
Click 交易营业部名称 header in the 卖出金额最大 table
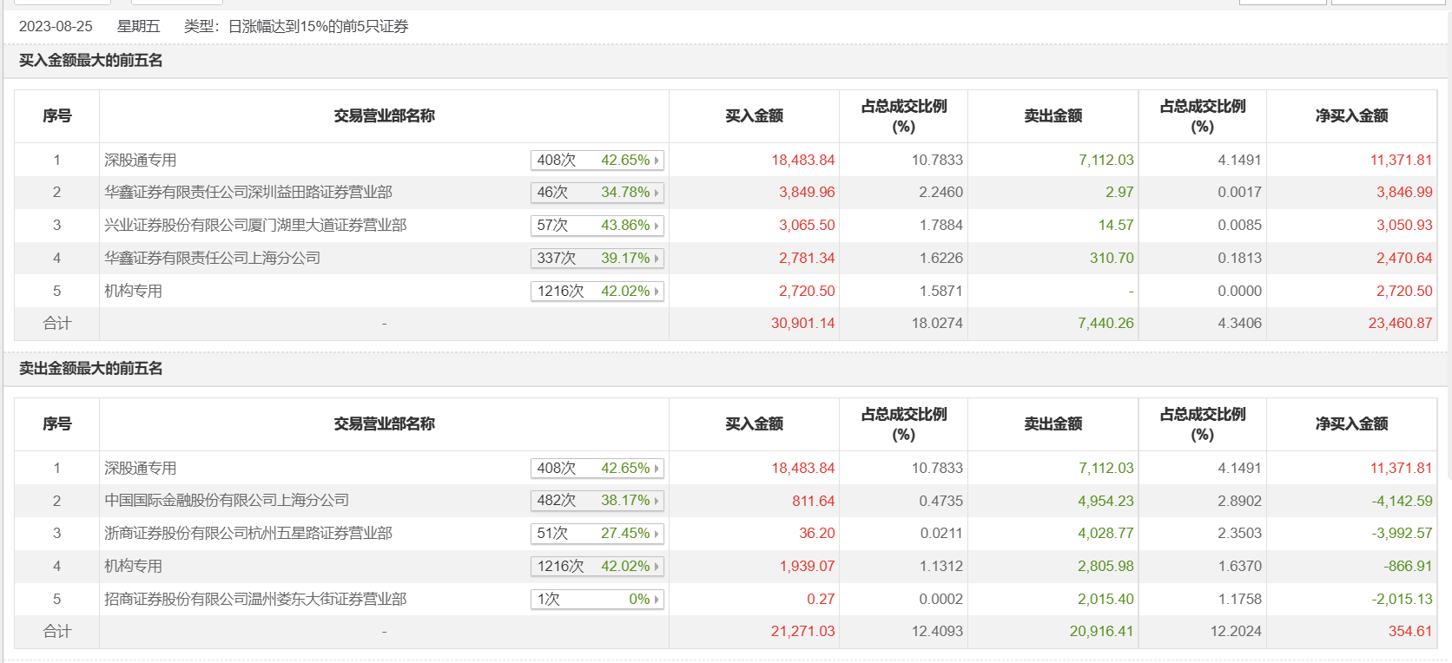tap(384, 424)
